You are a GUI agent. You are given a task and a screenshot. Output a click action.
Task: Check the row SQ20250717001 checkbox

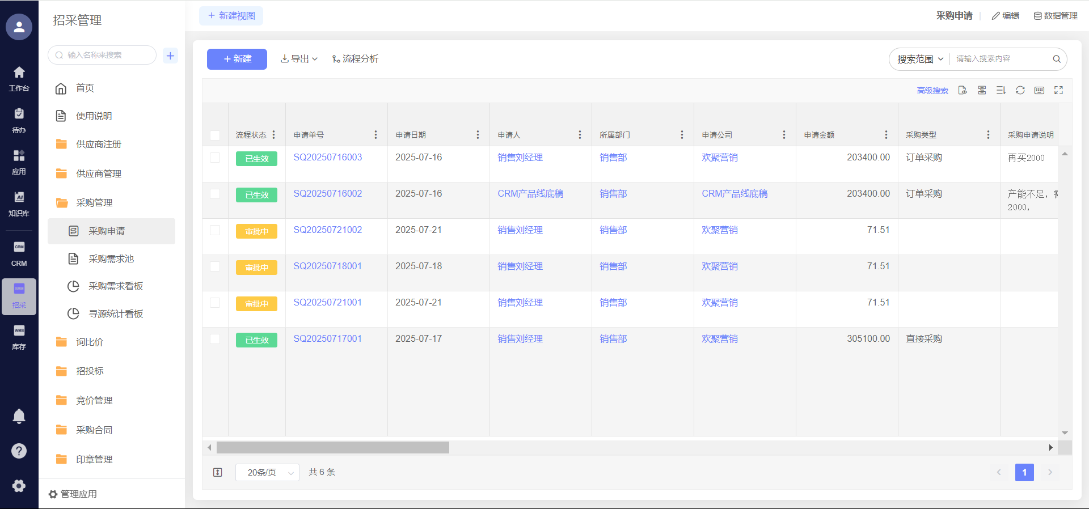[x=215, y=339]
